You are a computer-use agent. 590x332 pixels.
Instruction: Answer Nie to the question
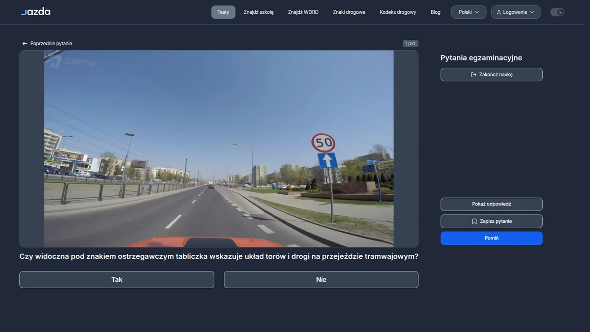[x=321, y=279]
